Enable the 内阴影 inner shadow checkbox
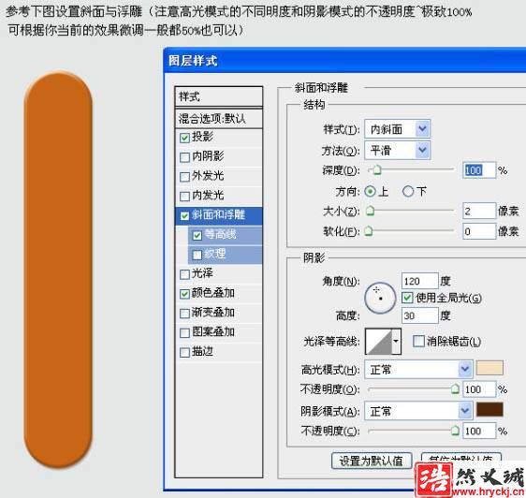This screenshot has width=526, height=498. pos(184,157)
